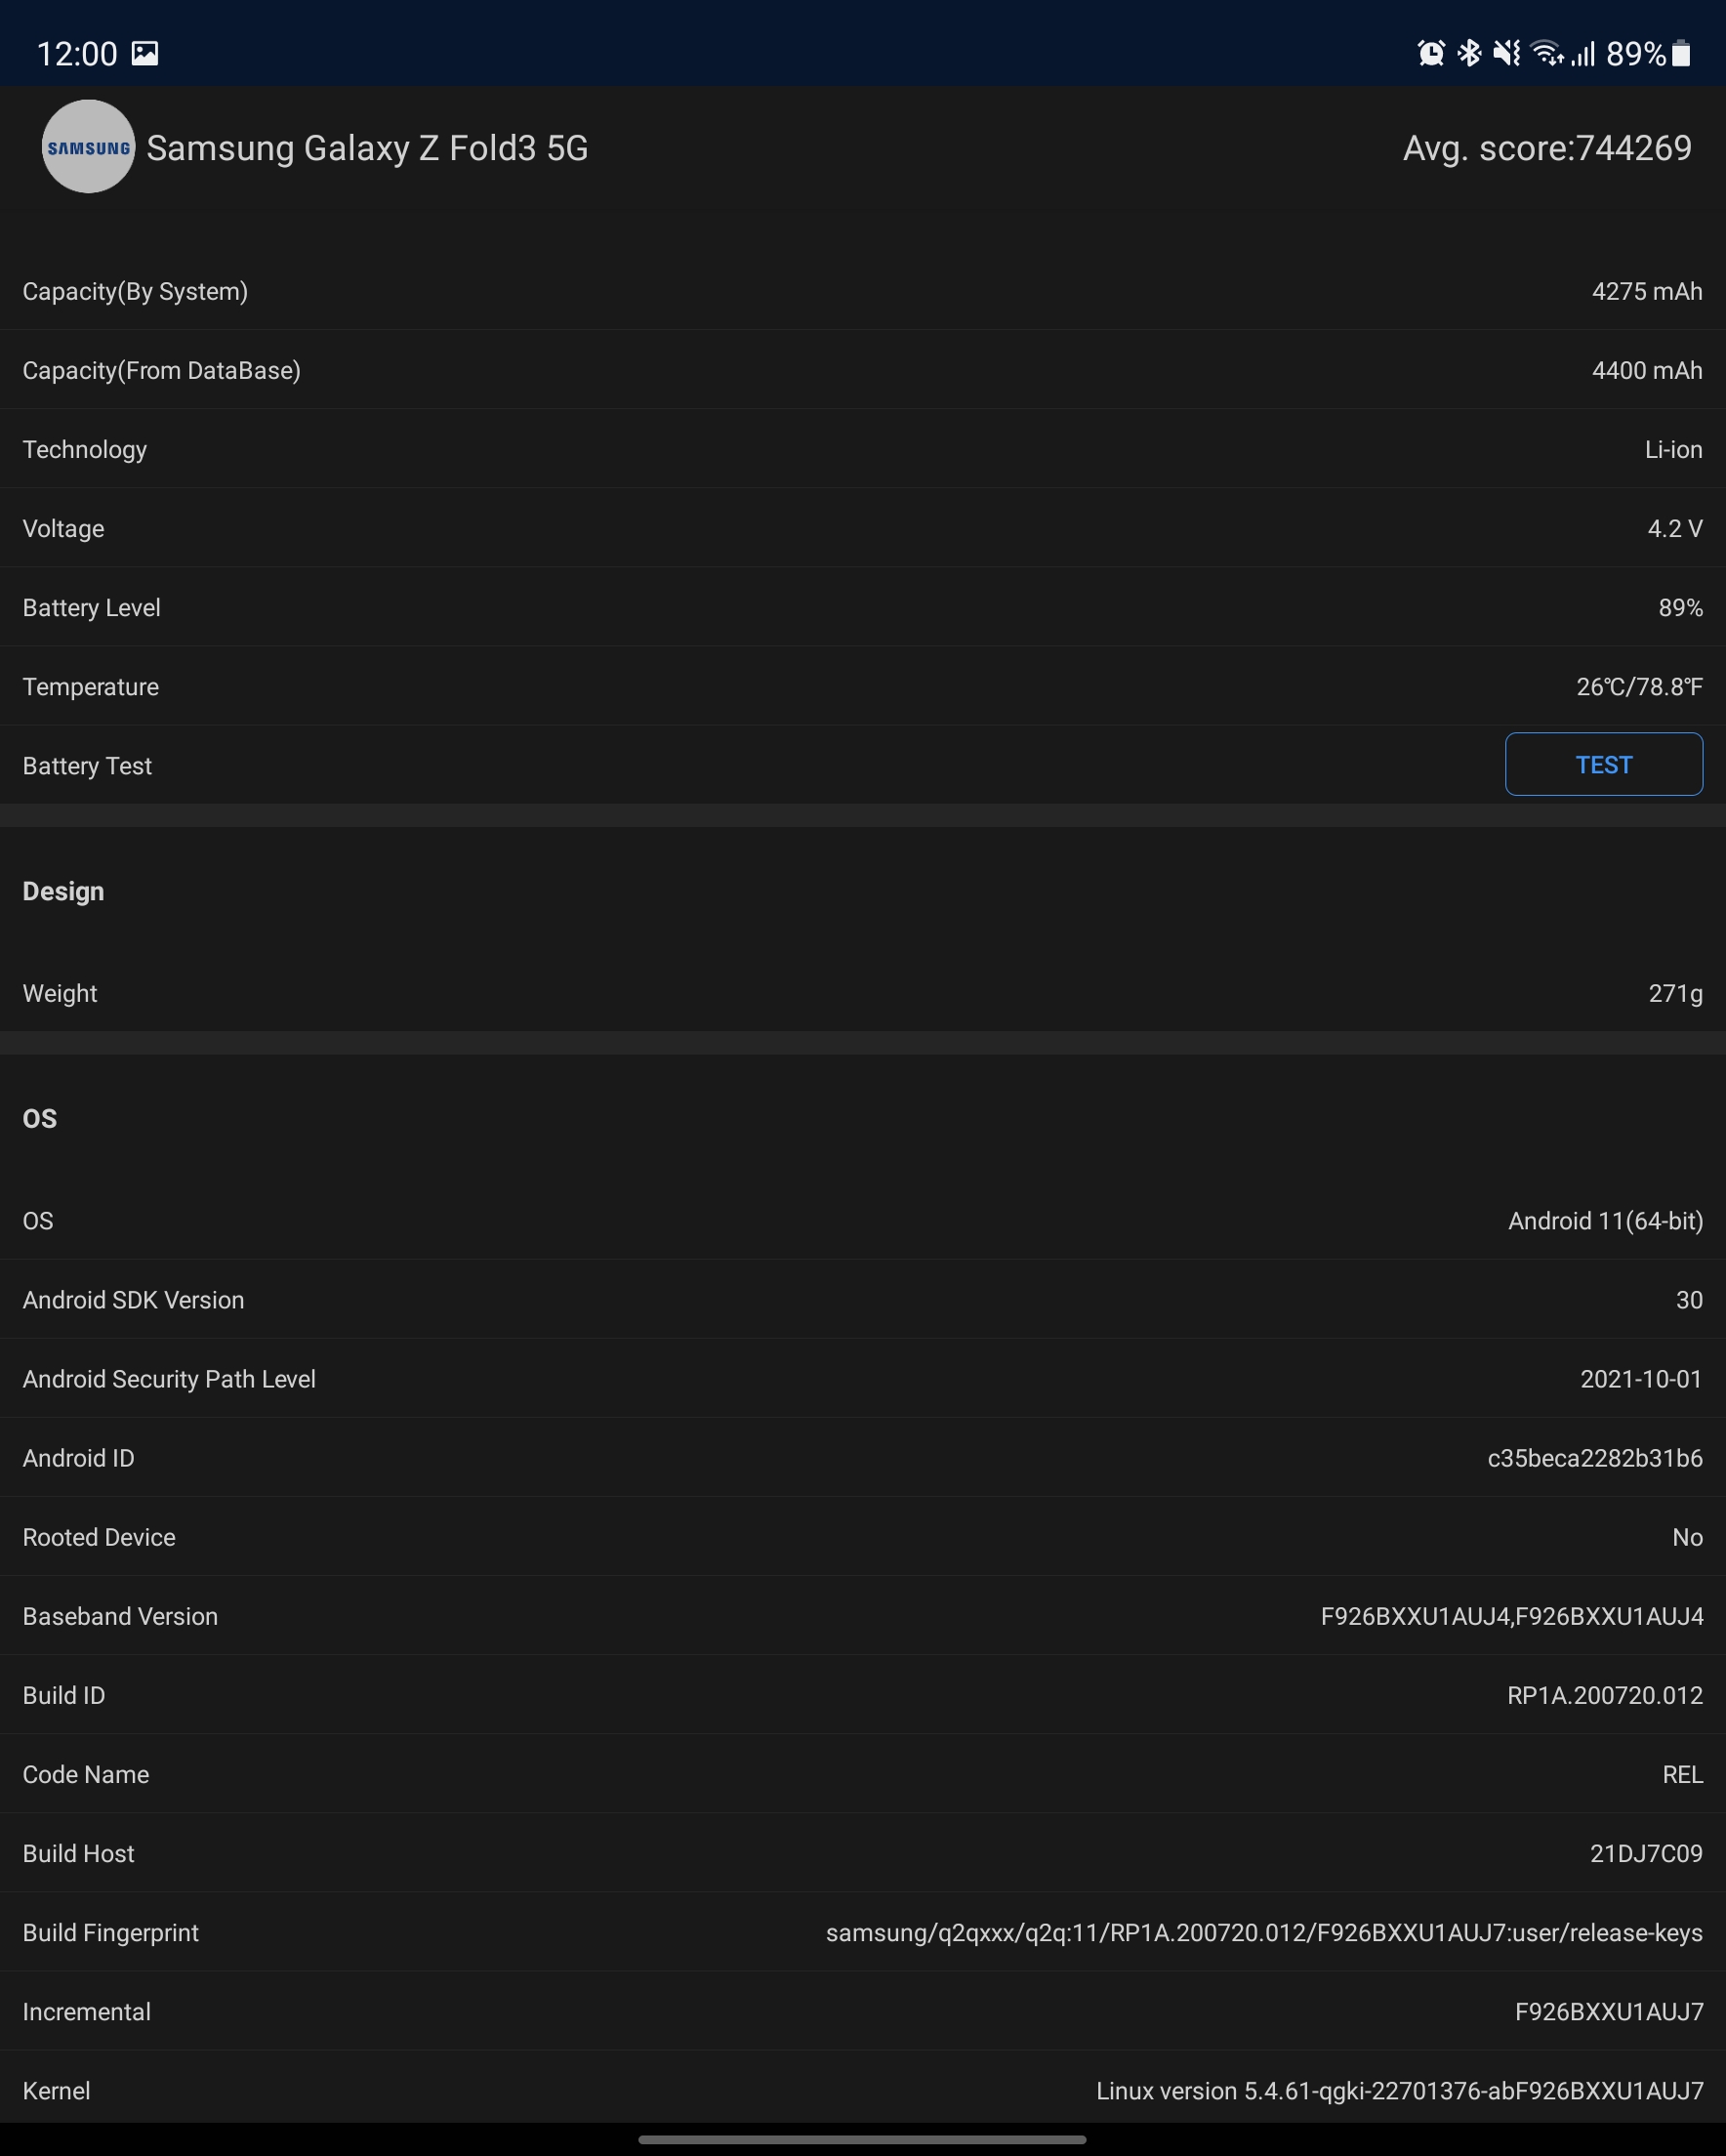Image resolution: width=1726 pixels, height=2156 pixels.
Task: Tap the muted sound status icon
Action: 1506,53
